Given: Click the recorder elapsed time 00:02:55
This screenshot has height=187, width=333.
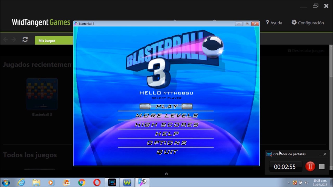Looking at the screenshot, I should pos(285,167).
